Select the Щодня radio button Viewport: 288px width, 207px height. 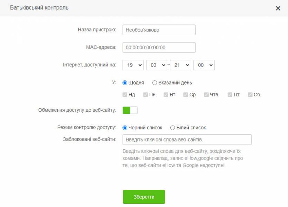point(125,83)
